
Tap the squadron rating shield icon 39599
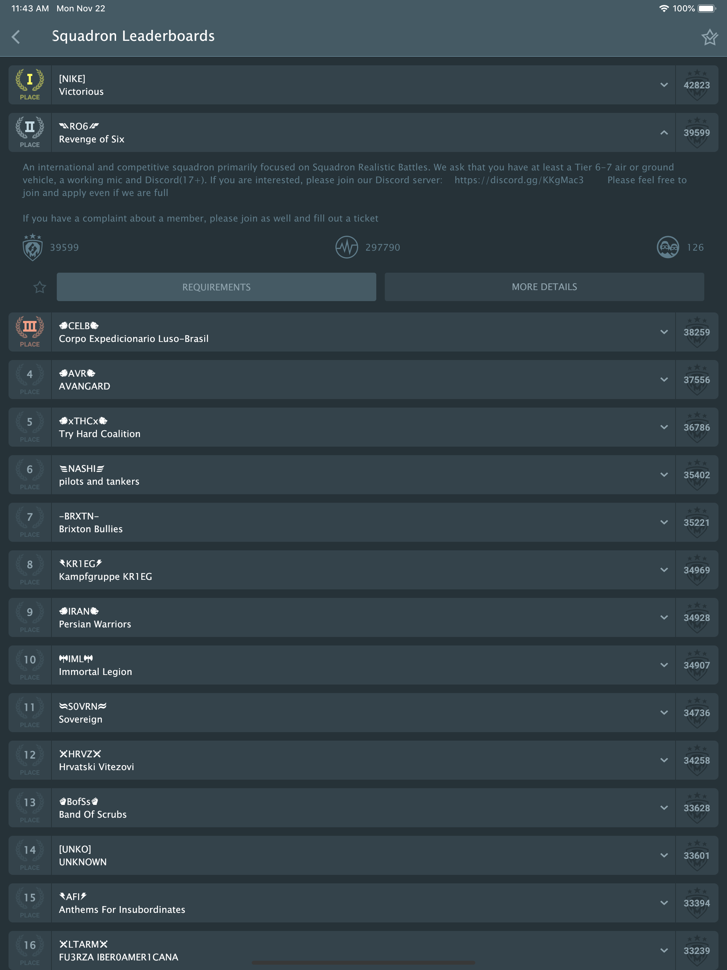tap(32, 247)
